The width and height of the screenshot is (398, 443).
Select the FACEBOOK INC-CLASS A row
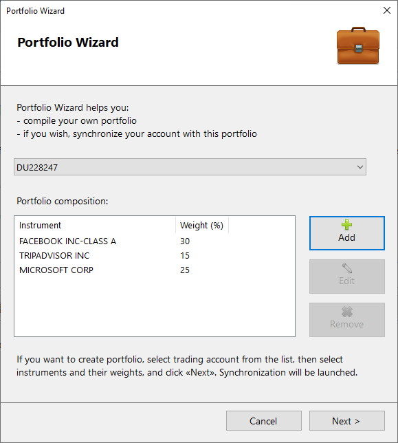[x=155, y=241]
